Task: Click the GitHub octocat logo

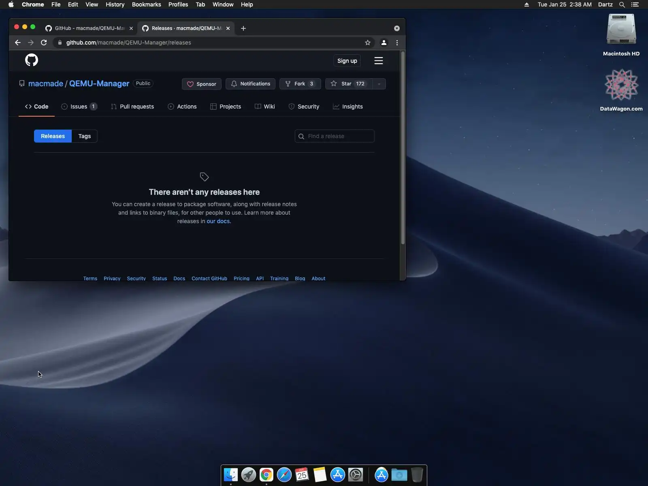Action: (x=32, y=60)
